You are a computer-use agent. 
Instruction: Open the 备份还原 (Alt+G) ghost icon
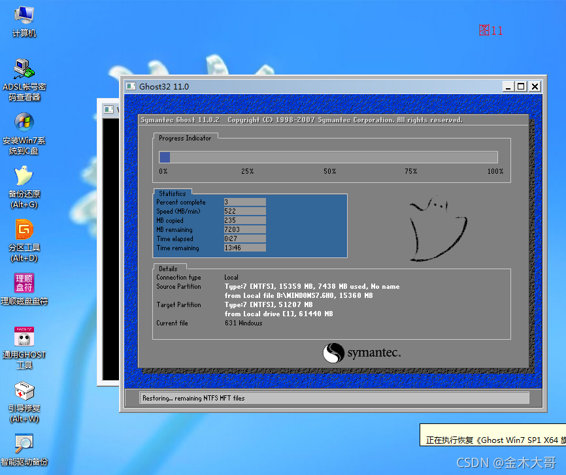click(24, 187)
